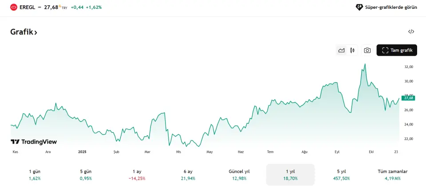Select the 1 yıl time range

pyautogui.click(x=290, y=175)
